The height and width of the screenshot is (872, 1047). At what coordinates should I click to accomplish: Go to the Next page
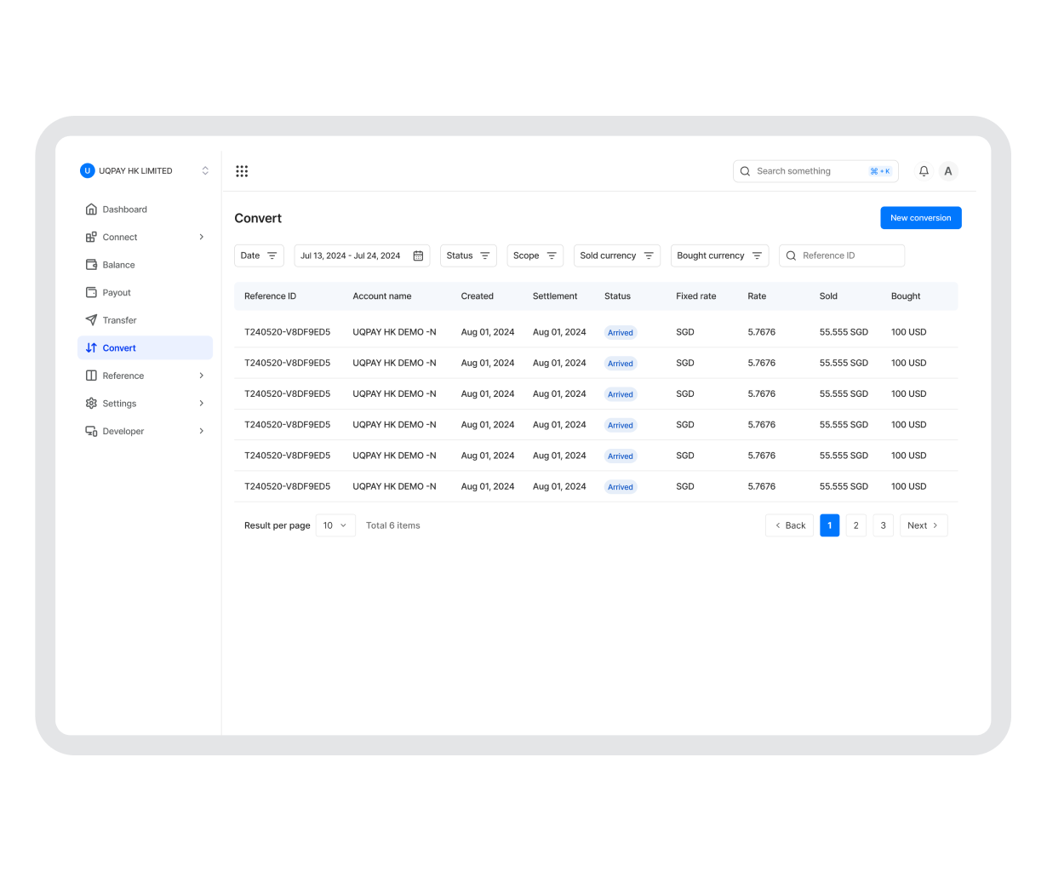click(924, 525)
